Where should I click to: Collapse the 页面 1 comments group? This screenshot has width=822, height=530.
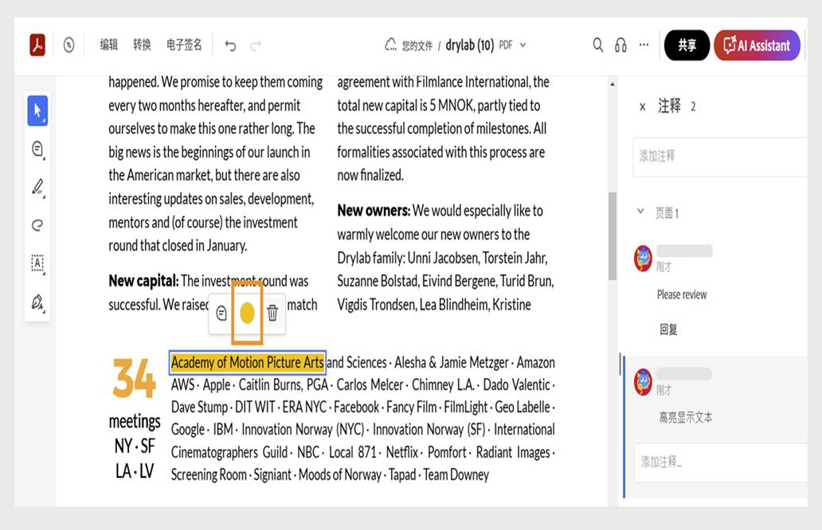point(640,212)
